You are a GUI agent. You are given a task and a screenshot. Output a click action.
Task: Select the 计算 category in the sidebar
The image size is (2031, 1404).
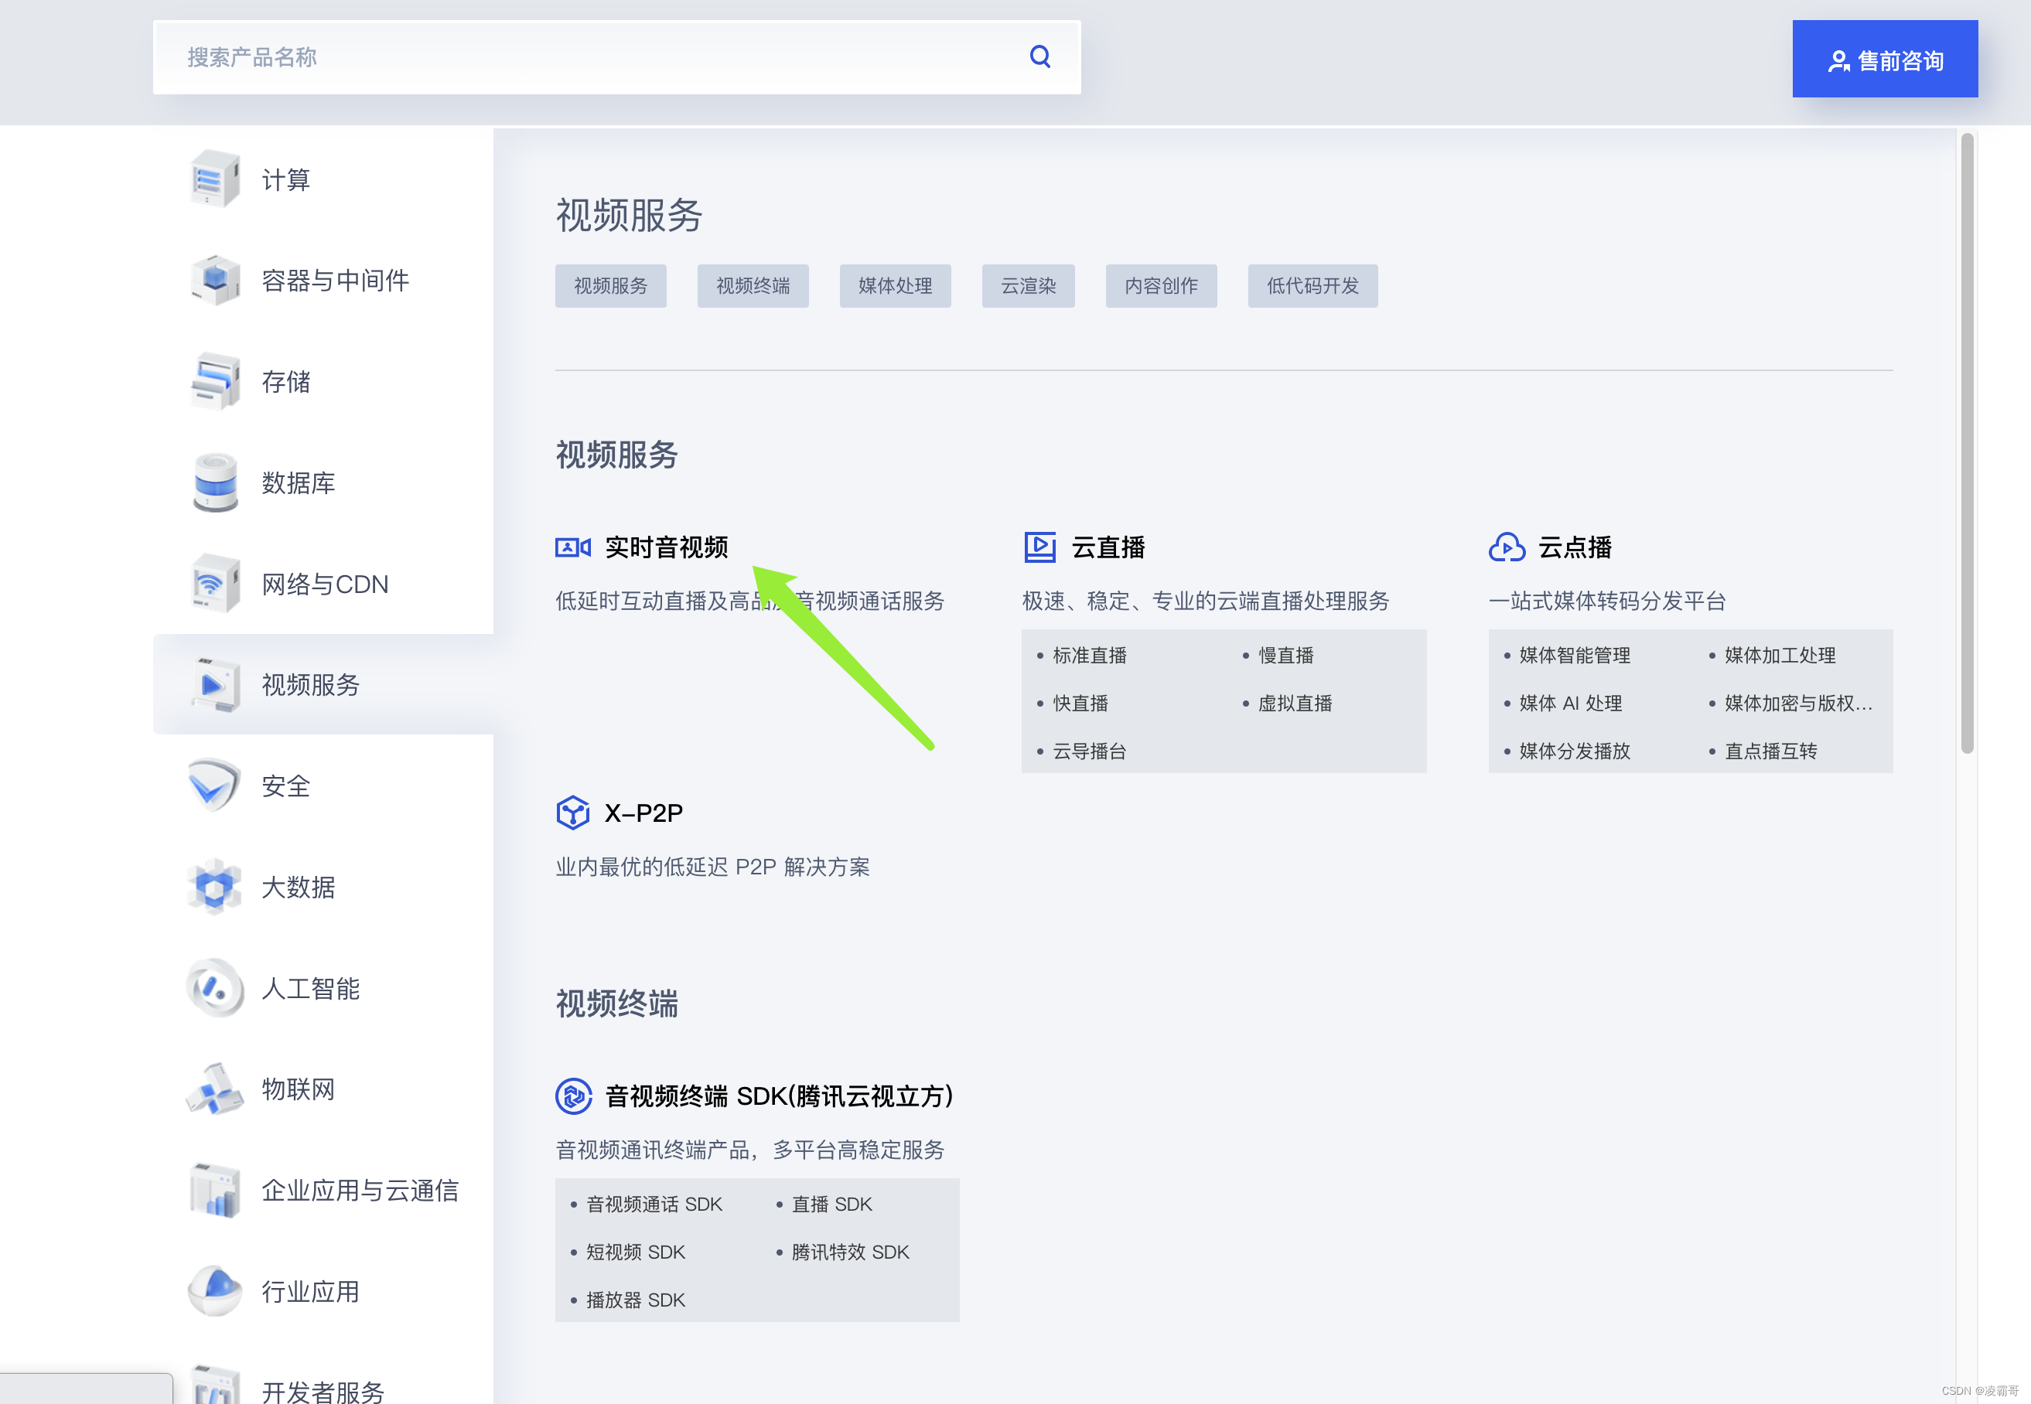point(213,179)
